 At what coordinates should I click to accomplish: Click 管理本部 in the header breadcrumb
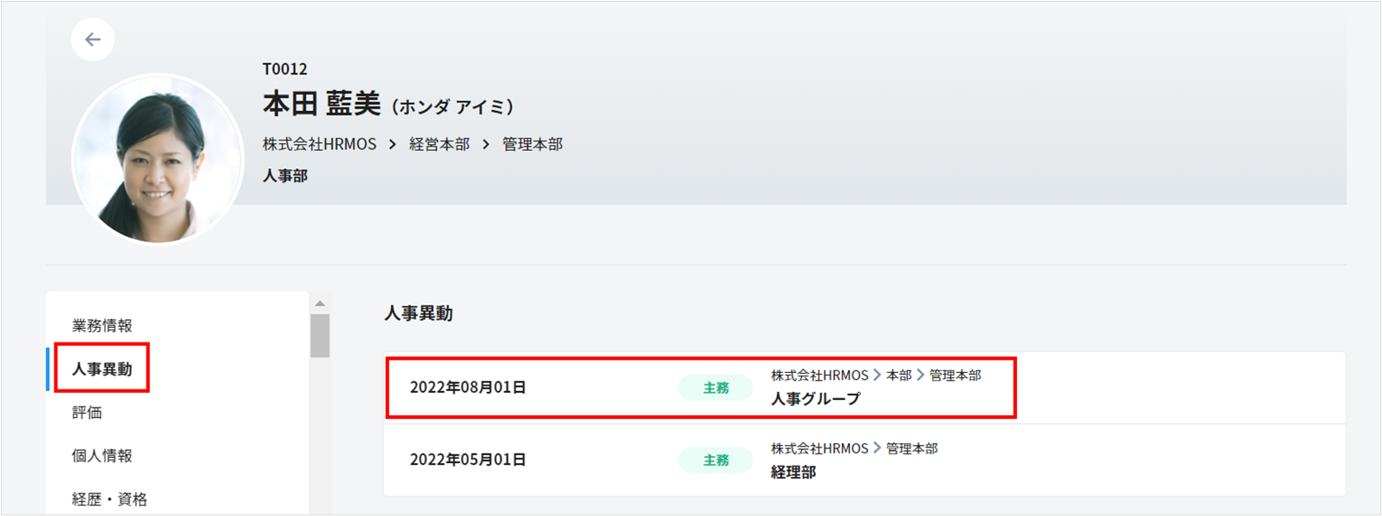point(532,145)
